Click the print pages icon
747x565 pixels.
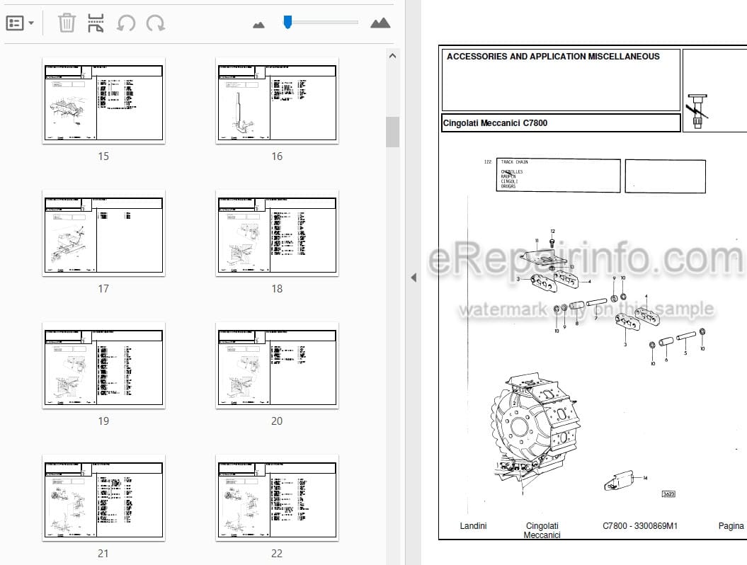click(x=96, y=23)
